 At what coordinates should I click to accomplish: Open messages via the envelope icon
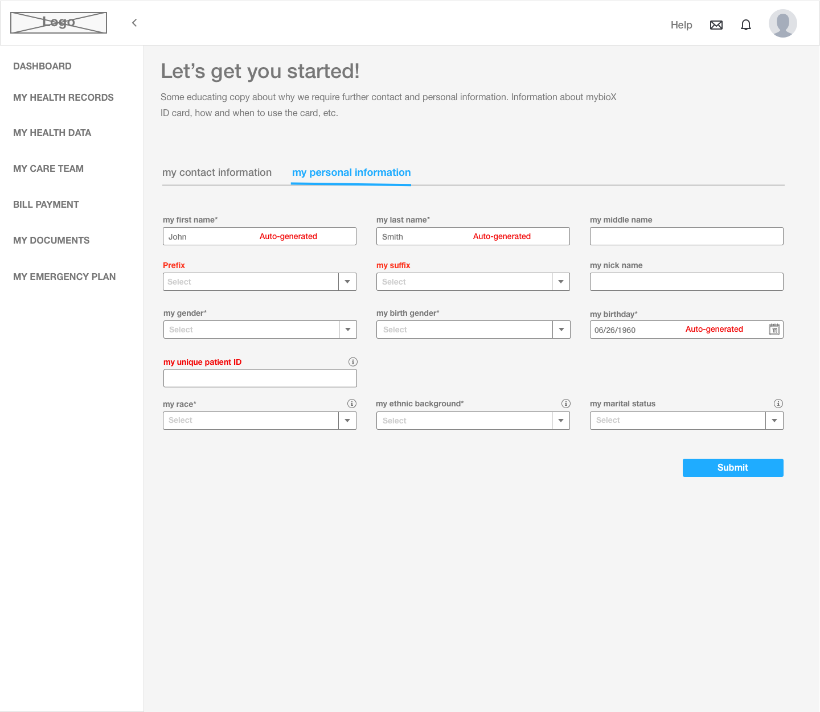click(716, 24)
